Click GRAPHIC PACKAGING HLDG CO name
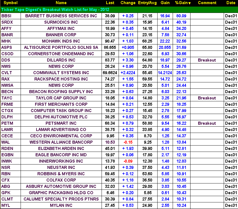 (x=61, y=193)
